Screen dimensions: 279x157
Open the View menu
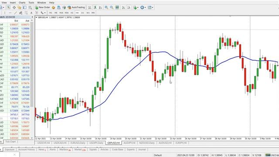click(4, 3)
